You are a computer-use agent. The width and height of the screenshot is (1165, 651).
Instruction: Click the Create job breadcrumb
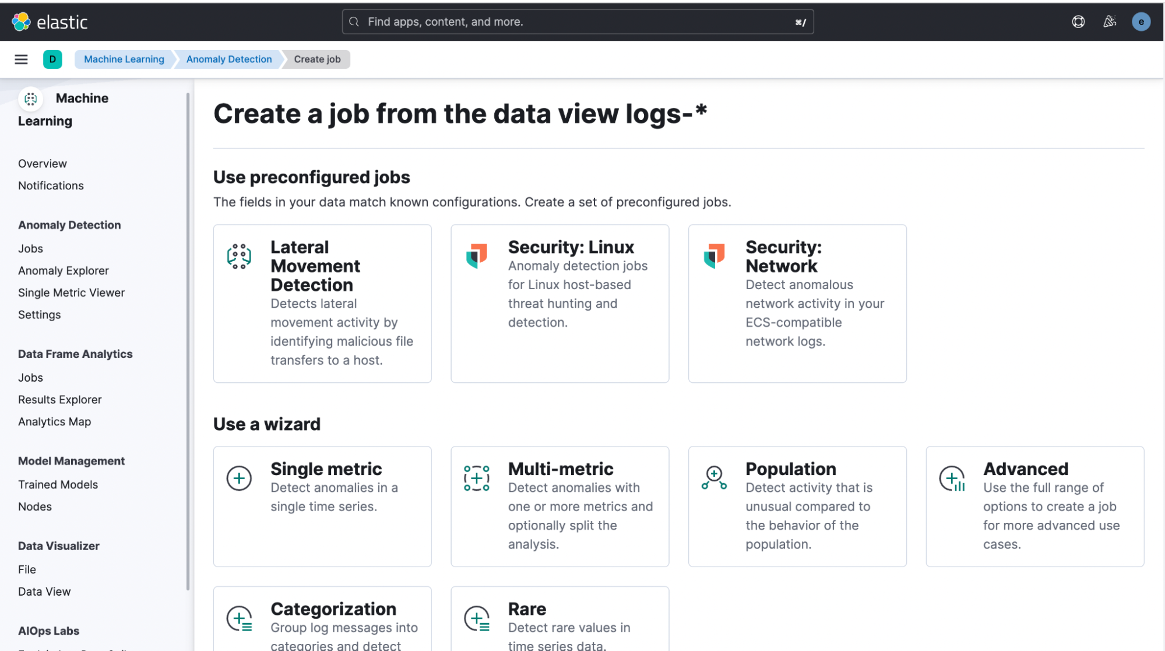click(317, 59)
